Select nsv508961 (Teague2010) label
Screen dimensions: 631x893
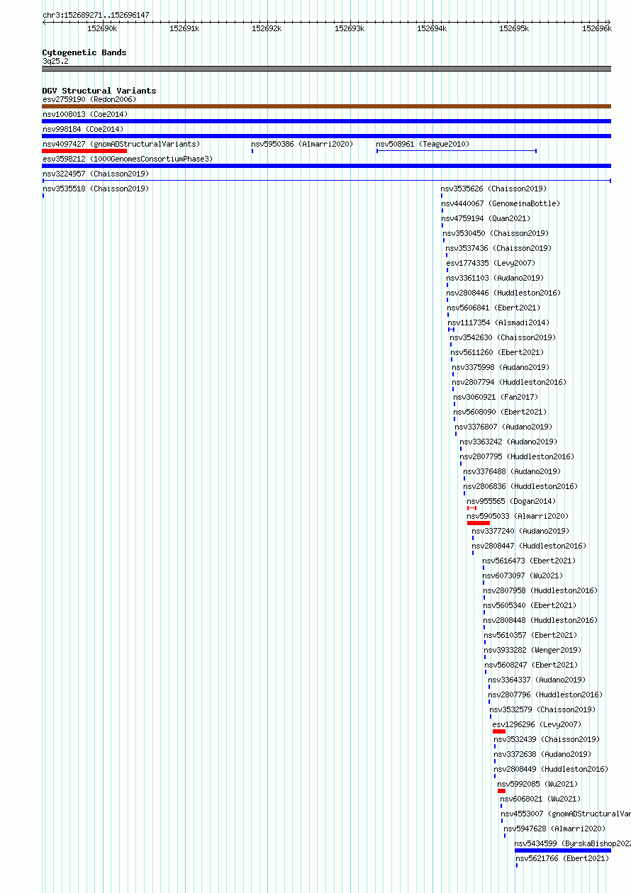423,144
